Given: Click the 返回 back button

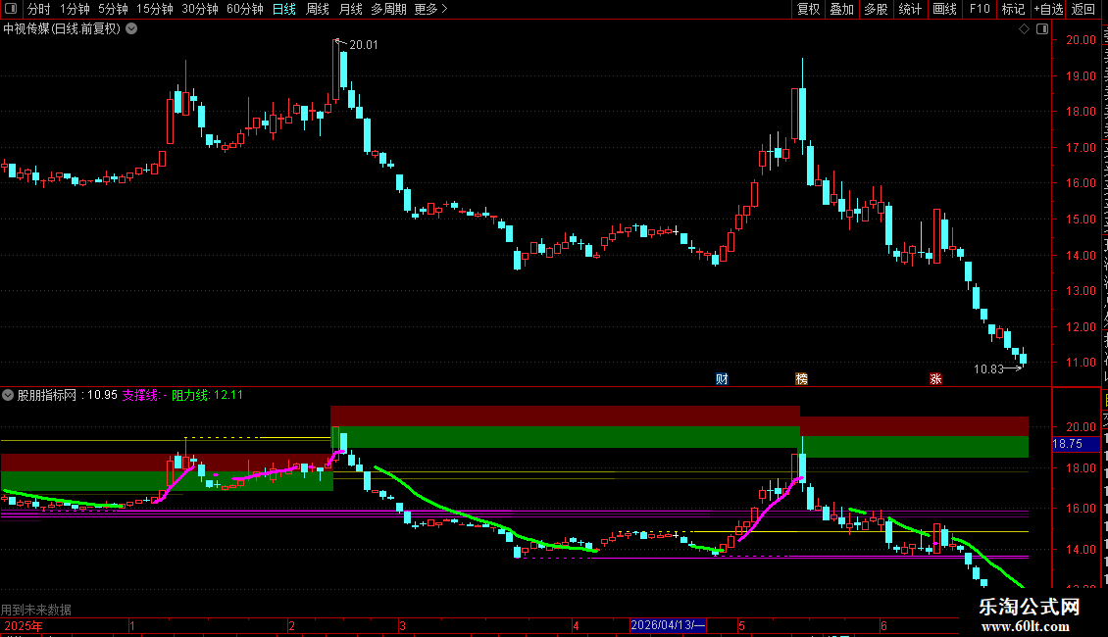Looking at the screenshot, I should click(x=1083, y=9).
